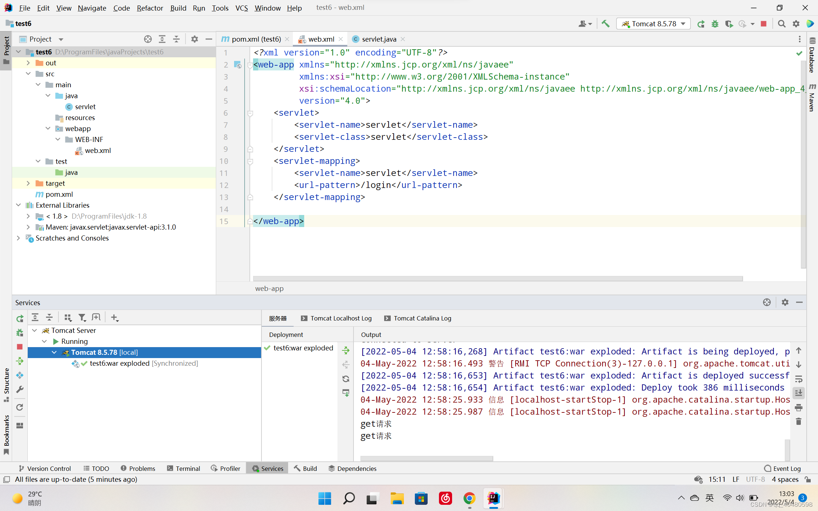Screen dimensions: 818x511
Task: Click editor horizontal scrollbar
Action: tap(498, 278)
